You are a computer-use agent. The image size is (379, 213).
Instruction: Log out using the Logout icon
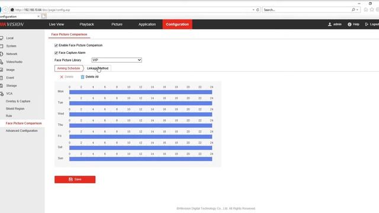367,24
